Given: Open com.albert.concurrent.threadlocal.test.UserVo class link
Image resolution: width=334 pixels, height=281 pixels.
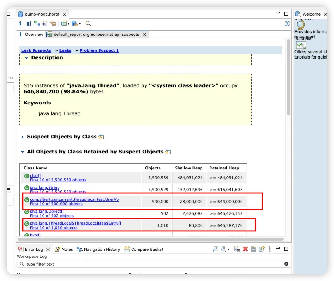Looking at the screenshot, I should point(74,199).
